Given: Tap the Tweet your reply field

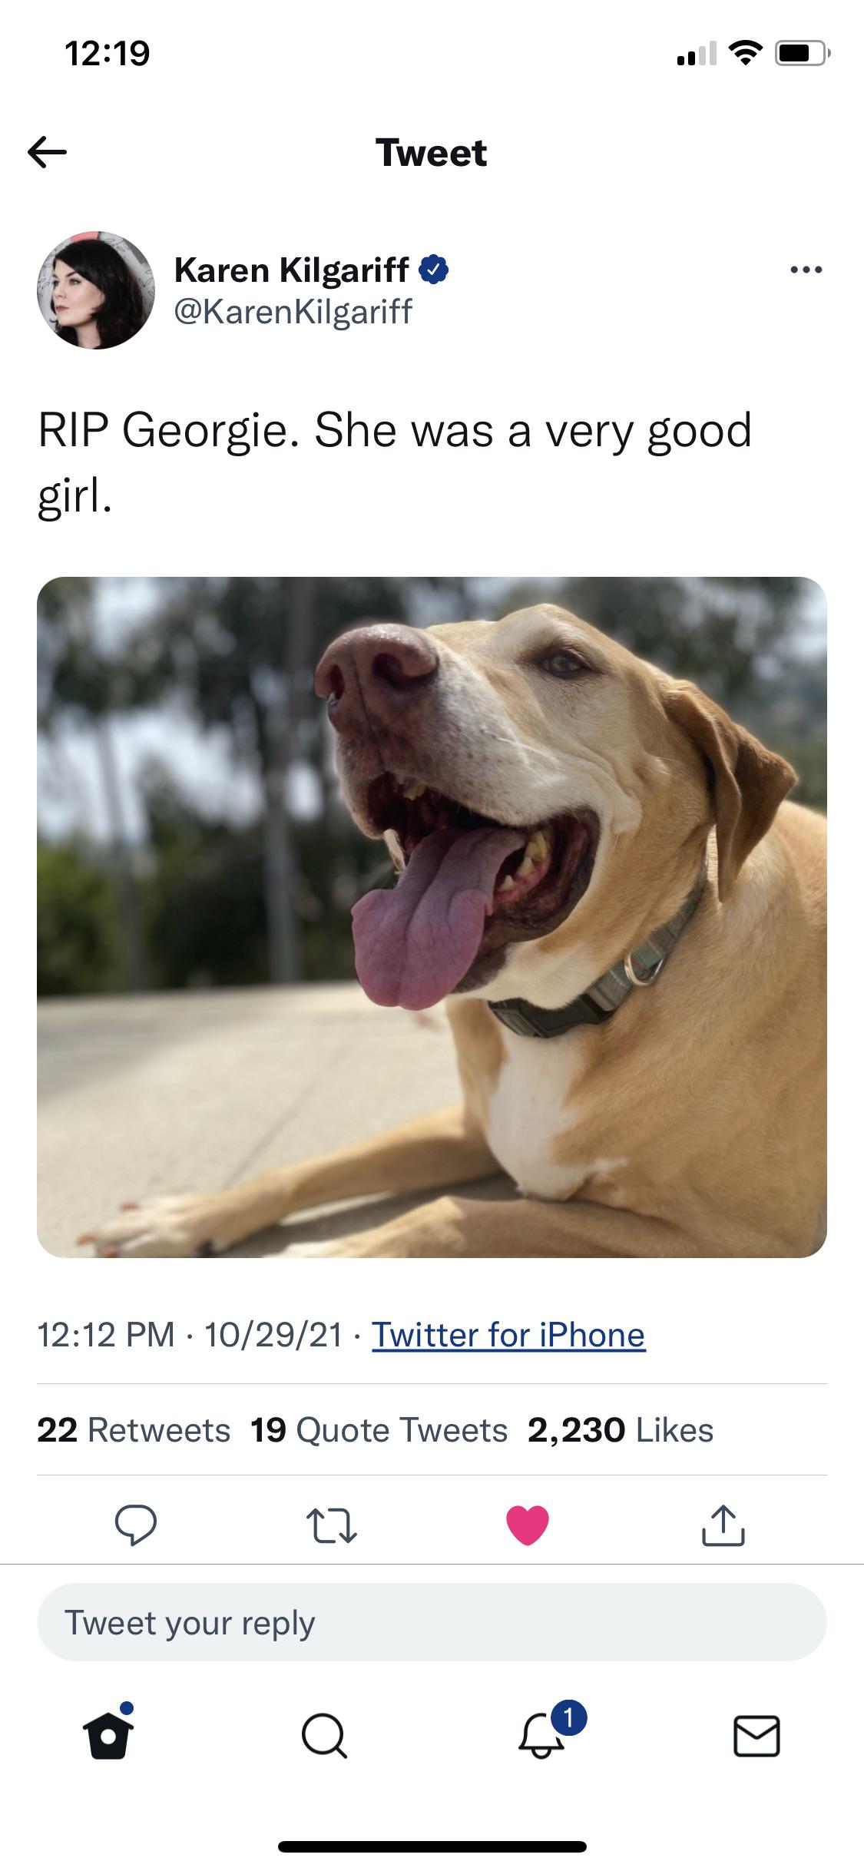Looking at the screenshot, I should (432, 1622).
